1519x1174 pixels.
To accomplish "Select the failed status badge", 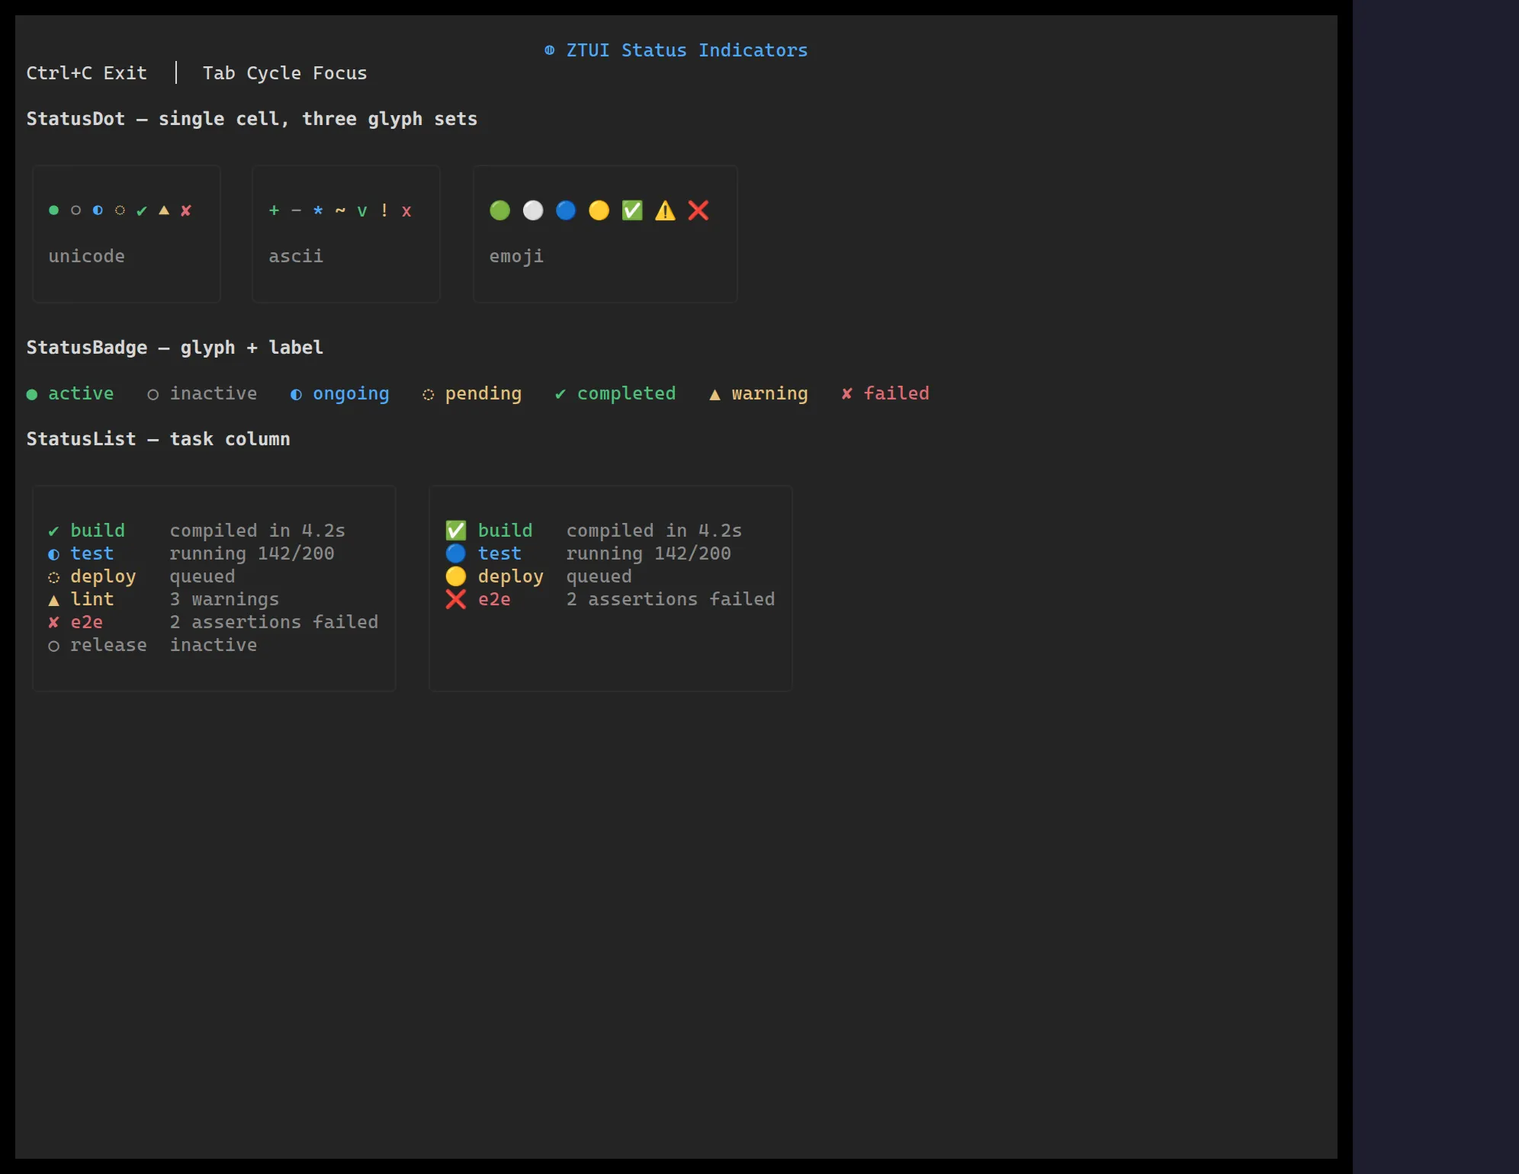I will coord(885,393).
